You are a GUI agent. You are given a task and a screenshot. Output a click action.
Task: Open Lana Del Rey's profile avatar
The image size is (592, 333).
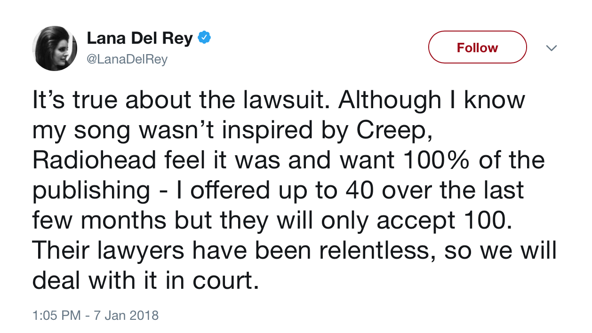pos(55,48)
